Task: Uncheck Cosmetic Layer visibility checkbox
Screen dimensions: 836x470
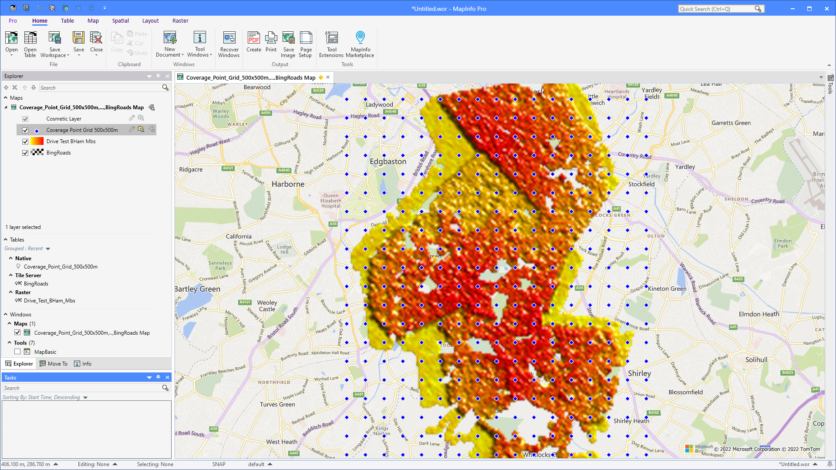Action: click(x=25, y=119)
